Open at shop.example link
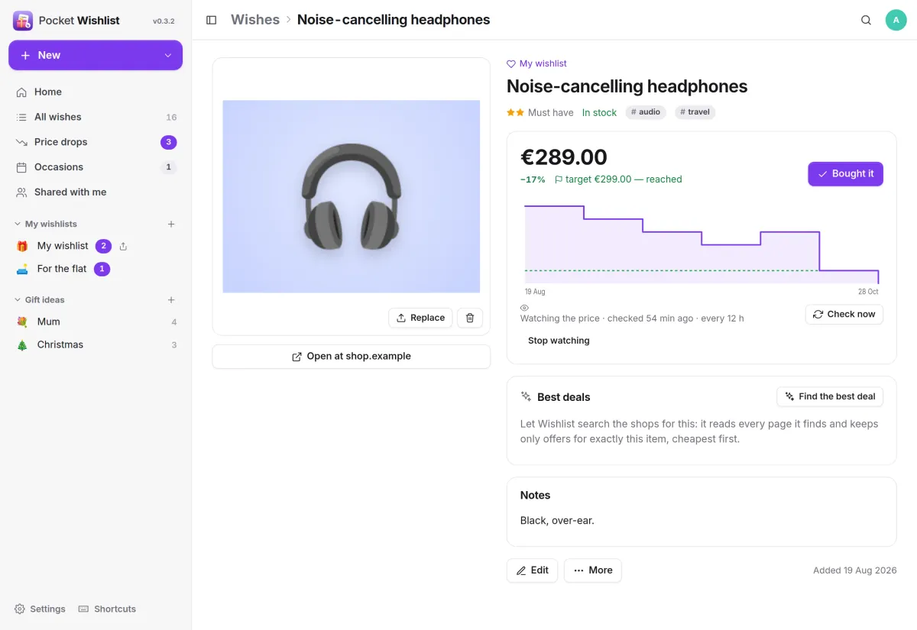 pyautogui.click(x=352, y=357)
